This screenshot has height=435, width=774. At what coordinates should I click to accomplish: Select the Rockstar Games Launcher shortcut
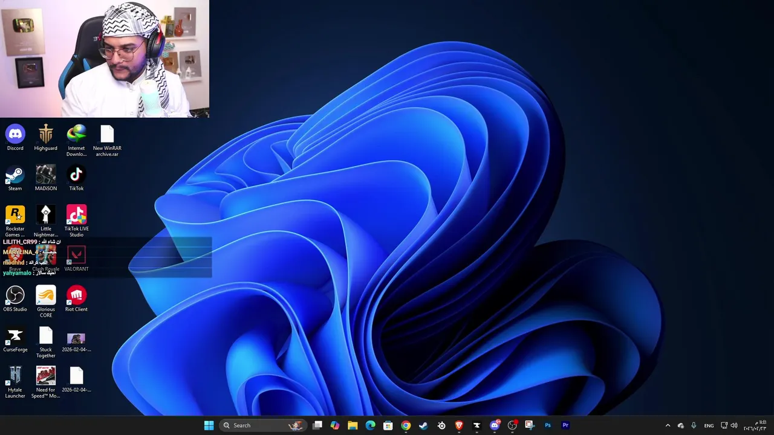15,221
